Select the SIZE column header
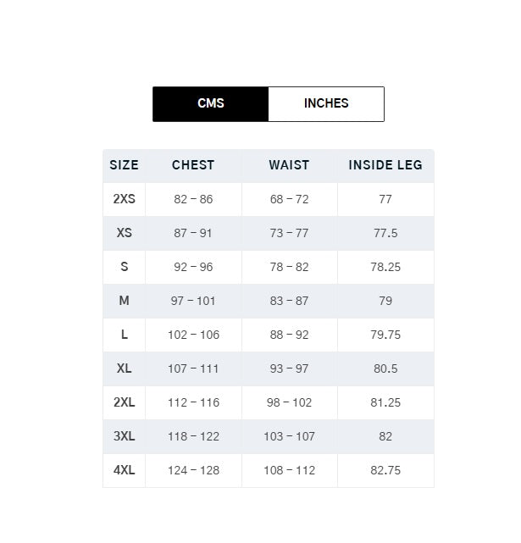Viewport: 521px width, 543px height. pyautogui.click(x=124, y=165)
